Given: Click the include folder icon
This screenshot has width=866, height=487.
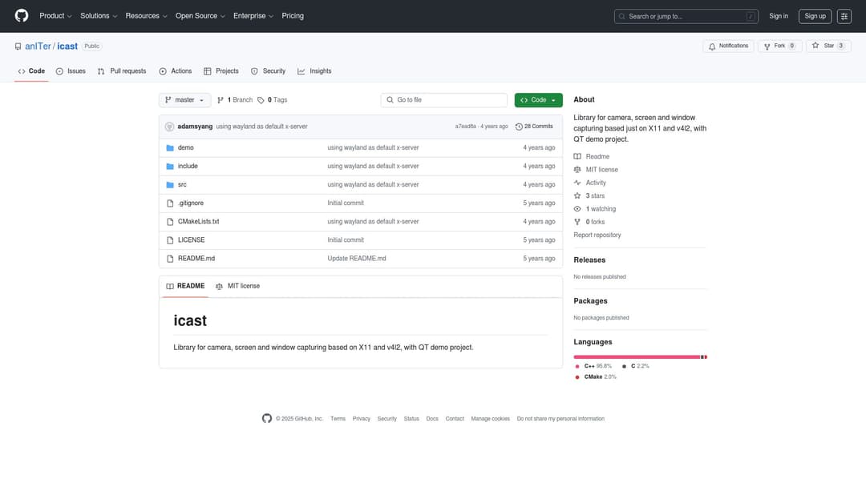Looking at the screenshot, I should pos(170,166).
